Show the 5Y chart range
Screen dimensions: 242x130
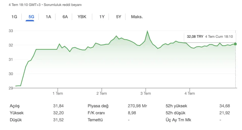[x=118, y=17]
